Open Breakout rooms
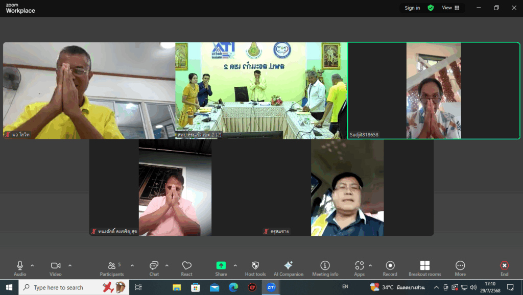Viewport: 523px width, 295px height. (424, 268)
